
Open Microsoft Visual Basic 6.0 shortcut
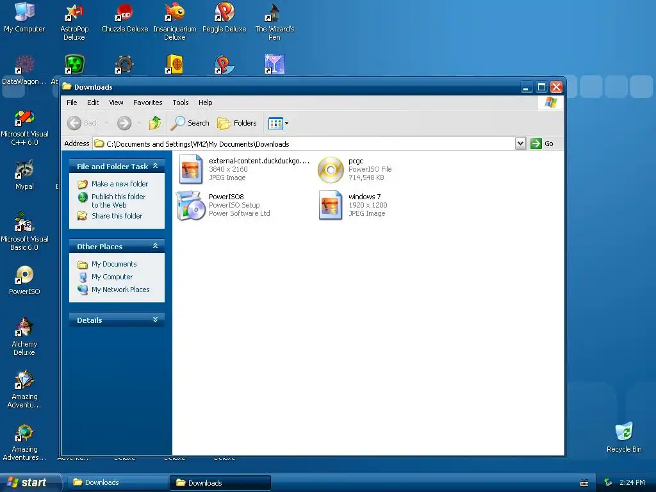pyautogui.click(x=24, y=232)
